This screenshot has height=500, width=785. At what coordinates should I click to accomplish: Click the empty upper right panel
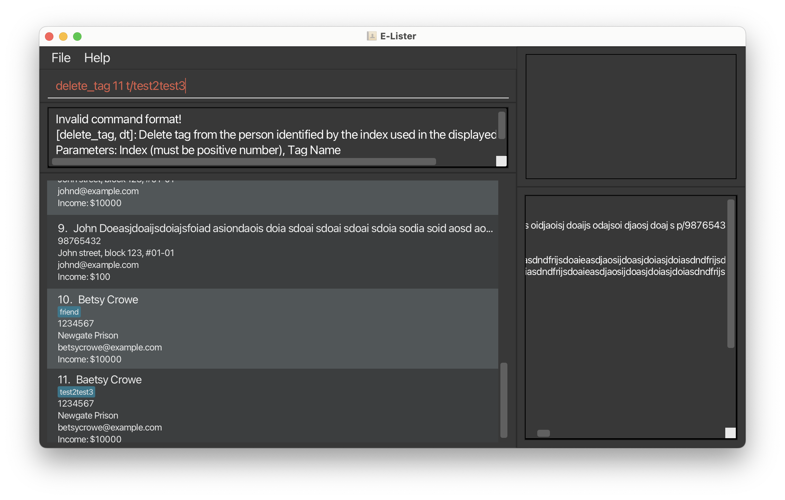(x=631, y=117)
